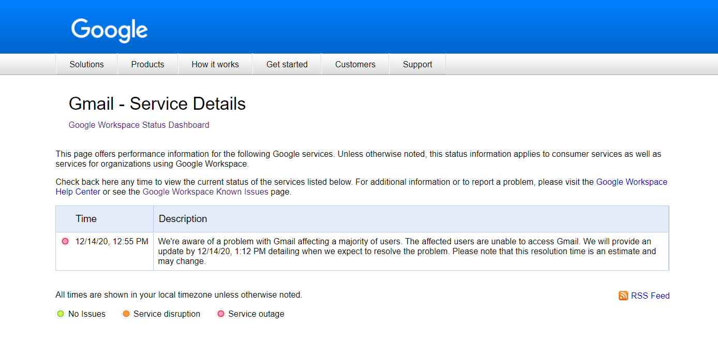
Task: Click the No Issues legend label
Action: click(87, 314)
